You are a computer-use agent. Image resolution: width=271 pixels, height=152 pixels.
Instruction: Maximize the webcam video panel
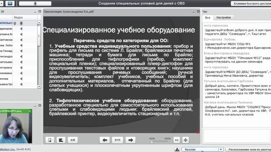[x=39, y=106]
